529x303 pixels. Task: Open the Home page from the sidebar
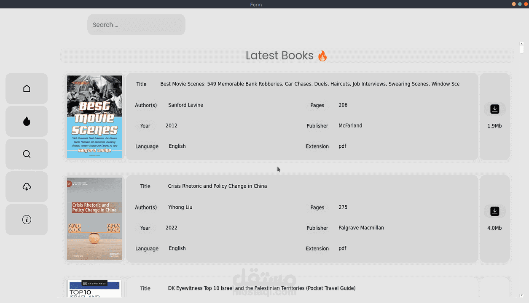27,88
